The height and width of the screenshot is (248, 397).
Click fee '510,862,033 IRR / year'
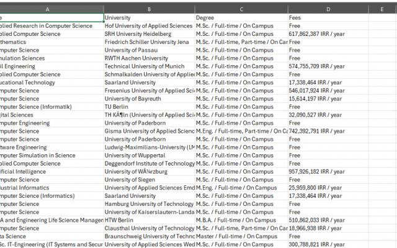[x=328, y=220]
